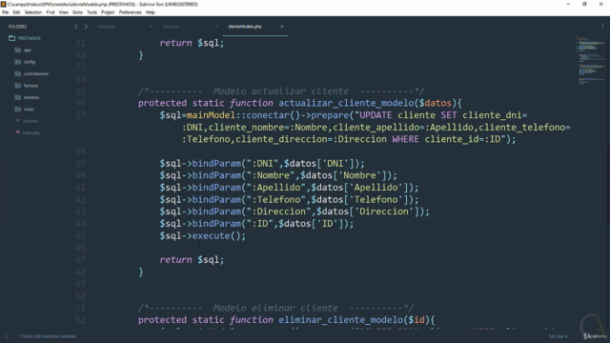Maximize or restore the Sublime Text window
Screen dimensions: 610x343
pyautogui.click(x=584, y=4)
